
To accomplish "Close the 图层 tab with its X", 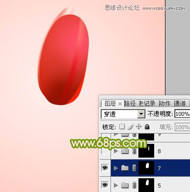I will [120, 104].
